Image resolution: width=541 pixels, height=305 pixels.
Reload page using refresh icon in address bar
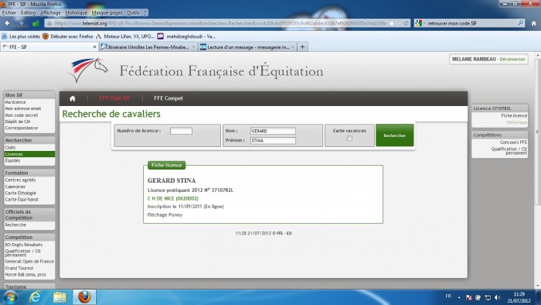[406, 23]
